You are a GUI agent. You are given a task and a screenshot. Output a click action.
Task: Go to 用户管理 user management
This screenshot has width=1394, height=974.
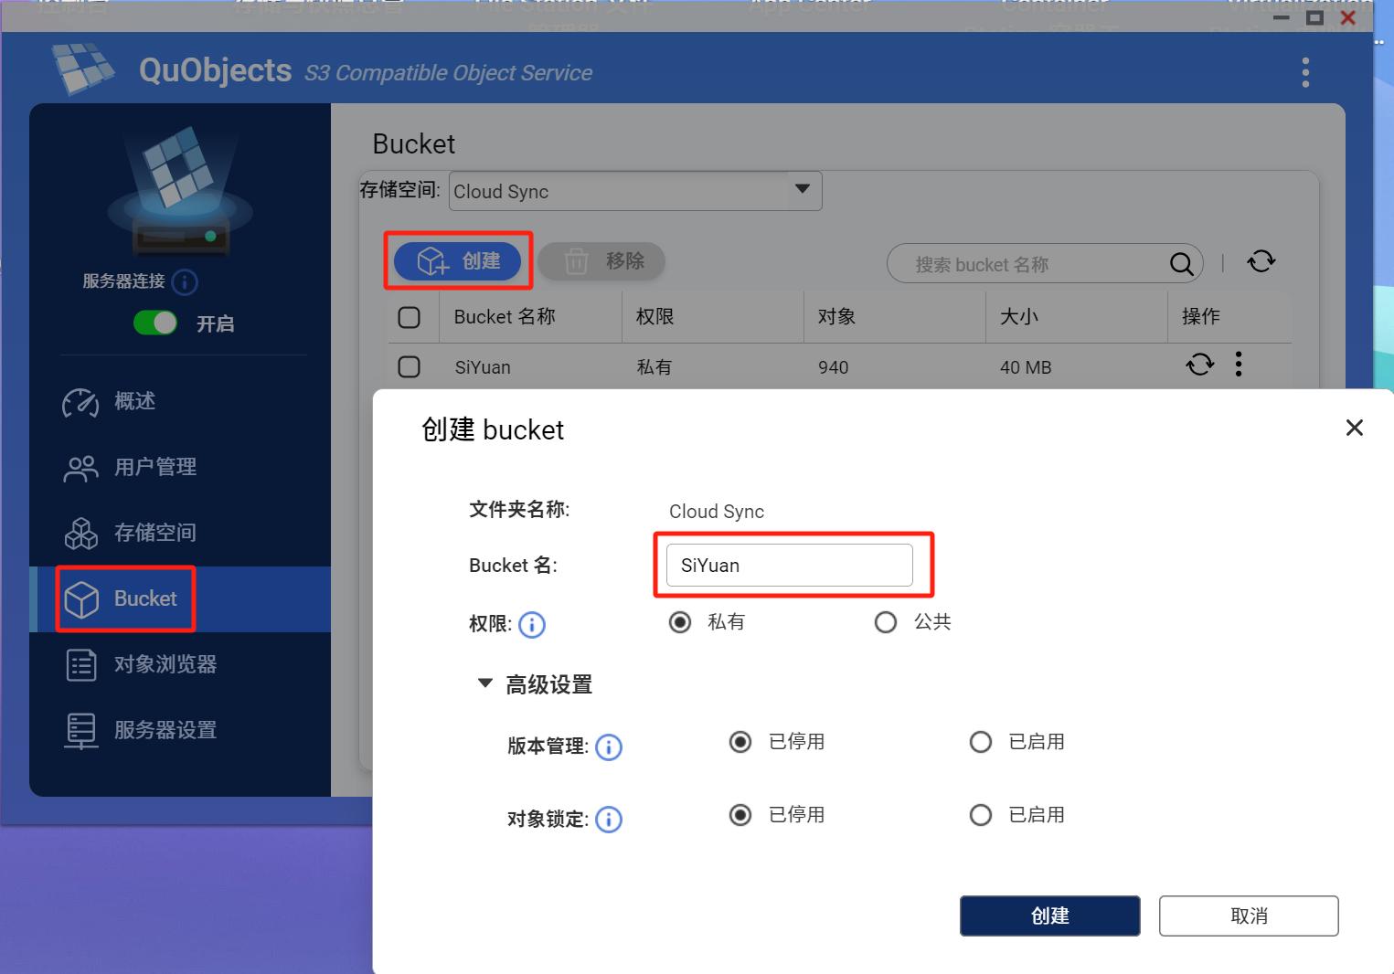[x=155, y=467]
